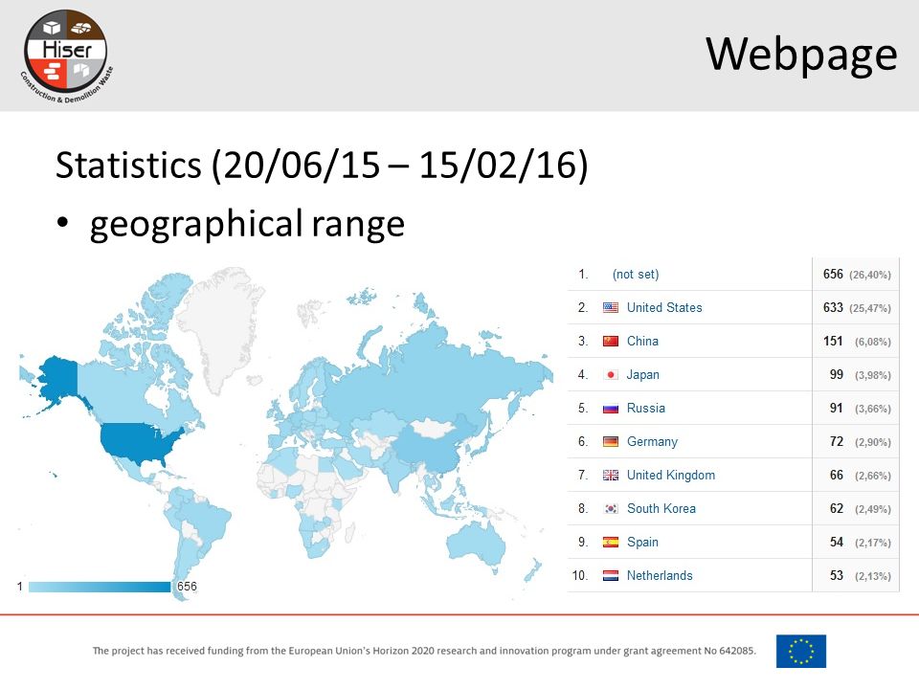The height and width of the screenshot is (689, 919).
Task: Open the Russia country link
Action: [646, 409]
